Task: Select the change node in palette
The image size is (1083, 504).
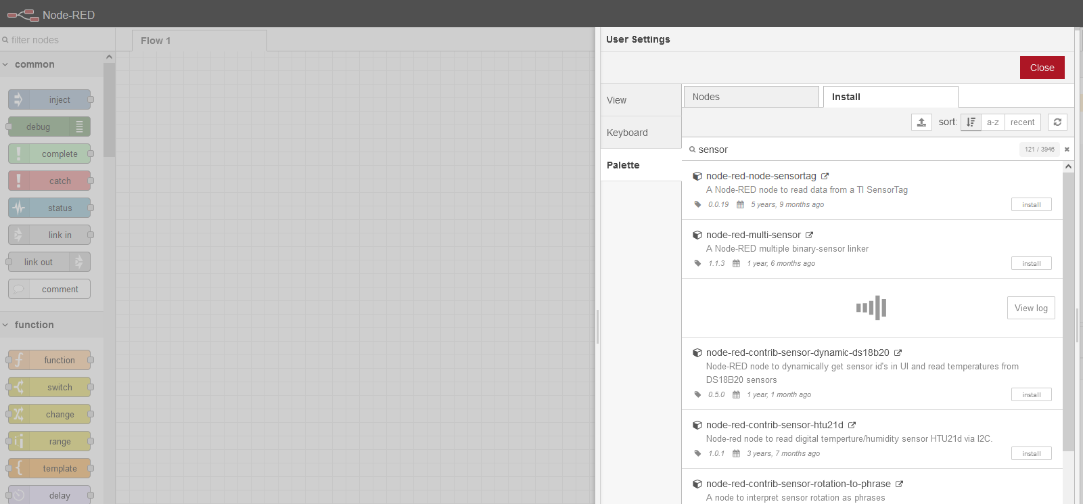Action: coord(49,414)
